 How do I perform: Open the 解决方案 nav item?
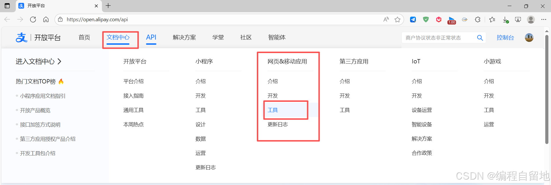[x=184, y=38]
